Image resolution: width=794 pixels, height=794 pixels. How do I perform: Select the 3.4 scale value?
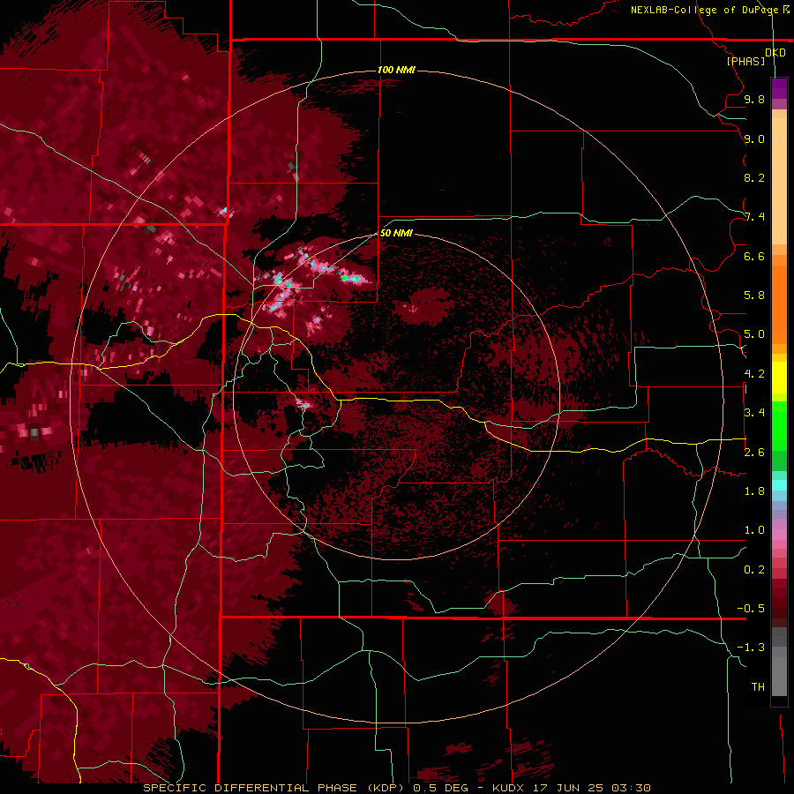coord(754,413)
